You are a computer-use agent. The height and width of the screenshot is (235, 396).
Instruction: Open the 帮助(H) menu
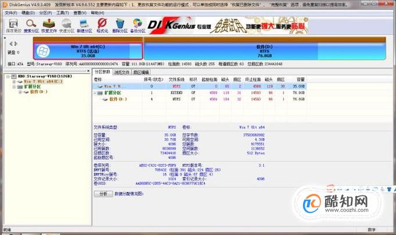coord(97,13)
